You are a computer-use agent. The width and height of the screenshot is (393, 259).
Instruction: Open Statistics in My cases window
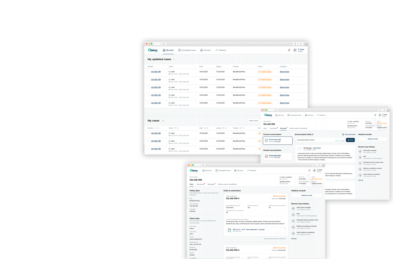pyautogui.click(x=221, y=50)
